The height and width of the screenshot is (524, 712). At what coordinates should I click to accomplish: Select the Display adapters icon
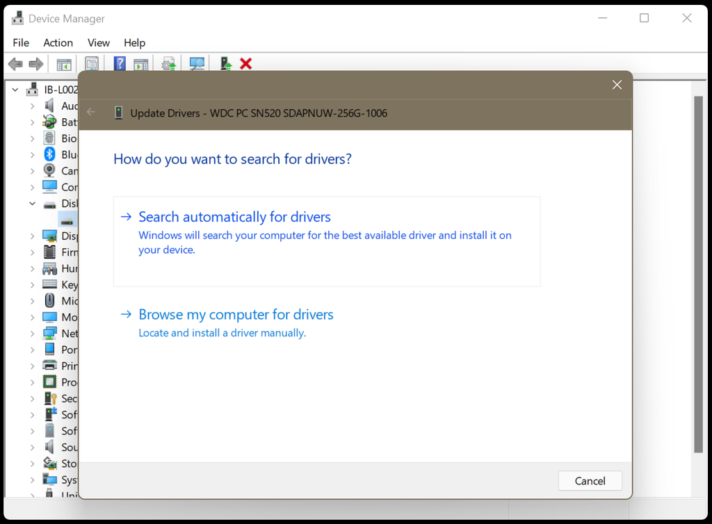coord(49,236)
